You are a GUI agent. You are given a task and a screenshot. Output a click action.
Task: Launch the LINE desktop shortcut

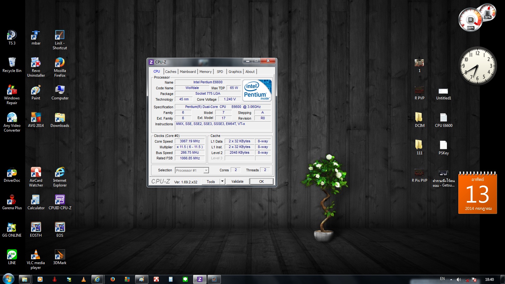pyautogui.click(x=12, y=257)
